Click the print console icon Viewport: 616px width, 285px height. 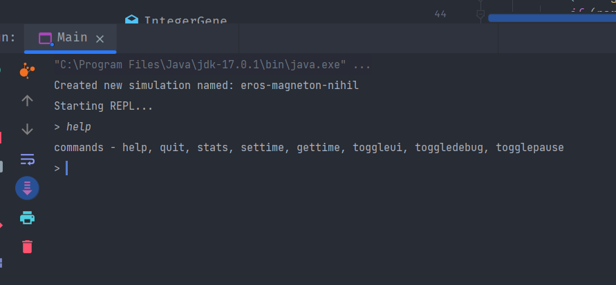pos(27,217)
